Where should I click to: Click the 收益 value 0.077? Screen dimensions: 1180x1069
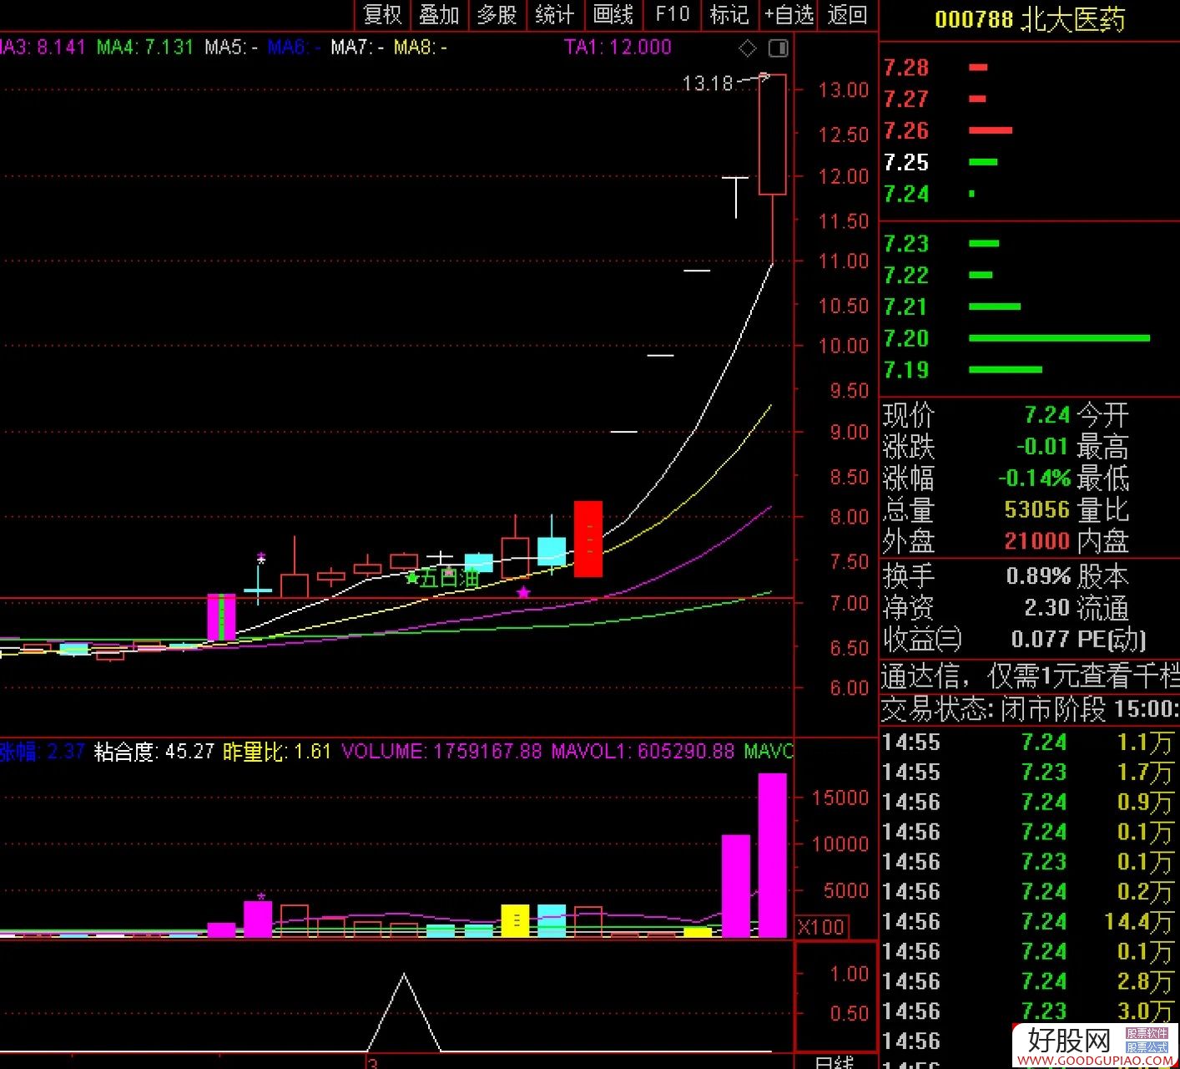[x=1038, y=640]
